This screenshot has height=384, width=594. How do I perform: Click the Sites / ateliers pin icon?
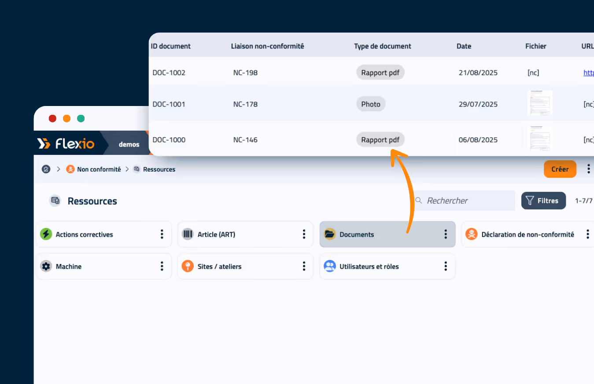pos(188,266)
